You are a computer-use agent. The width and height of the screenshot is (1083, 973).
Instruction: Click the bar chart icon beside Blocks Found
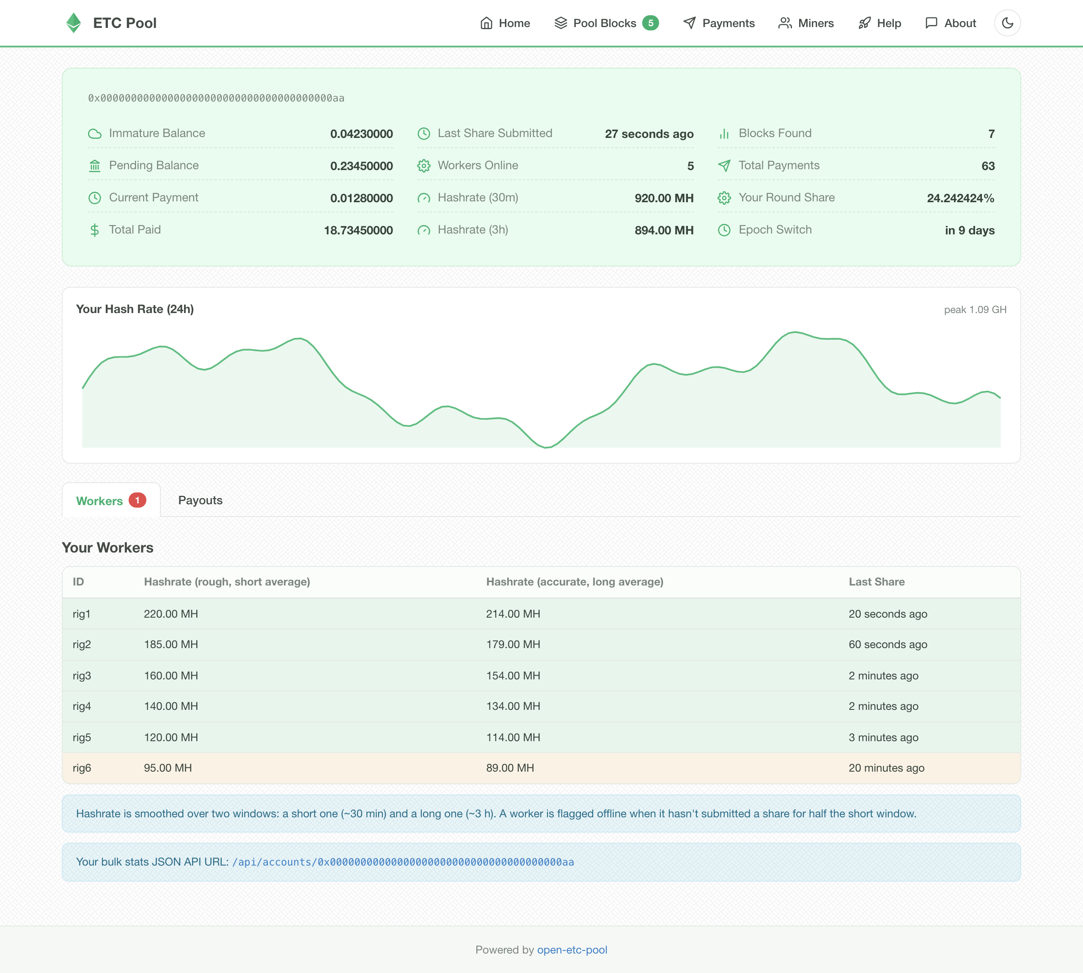(724, 134)
